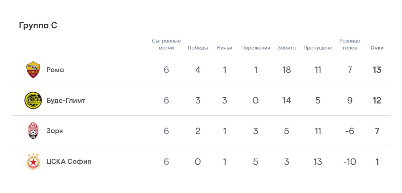402x193 pixels.
Task: Click Bodø/Glimt's 12 points value
Action: [377, 100]
